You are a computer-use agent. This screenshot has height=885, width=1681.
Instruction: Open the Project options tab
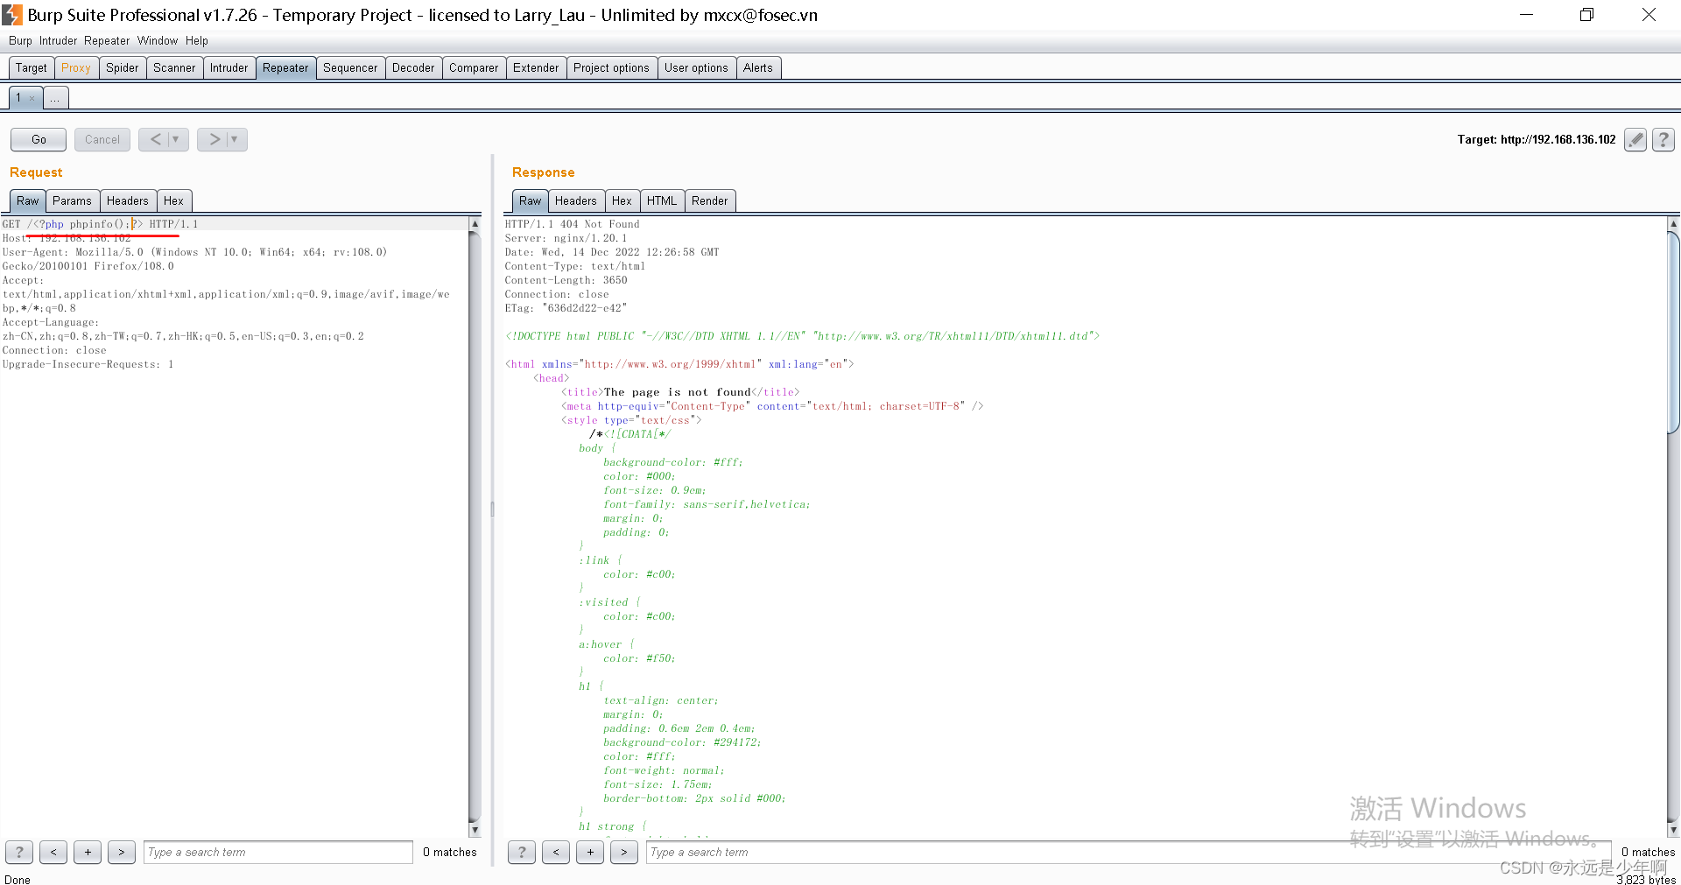pyautogui.click(x=611, y=67)
